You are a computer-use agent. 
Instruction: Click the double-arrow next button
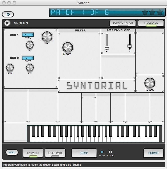[8, 14]
